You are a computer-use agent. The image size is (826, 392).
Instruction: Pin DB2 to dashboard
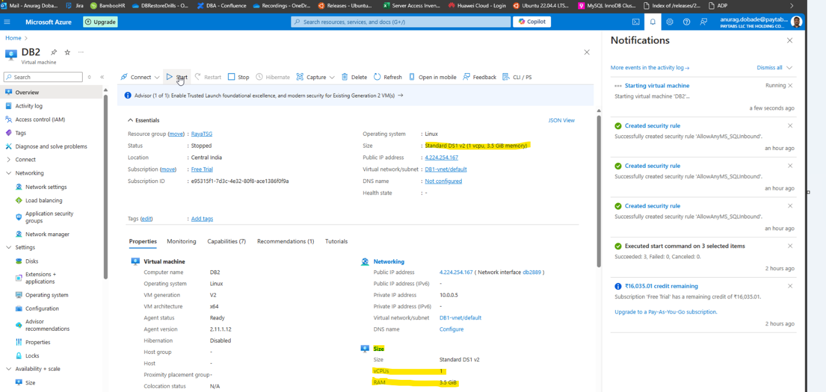[x=54, y=52]
